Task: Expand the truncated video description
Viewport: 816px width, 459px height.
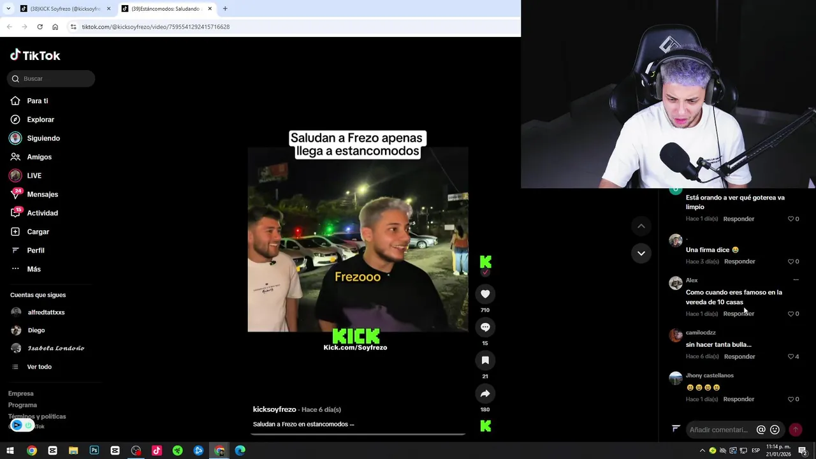Action: [x=351, y=425]
